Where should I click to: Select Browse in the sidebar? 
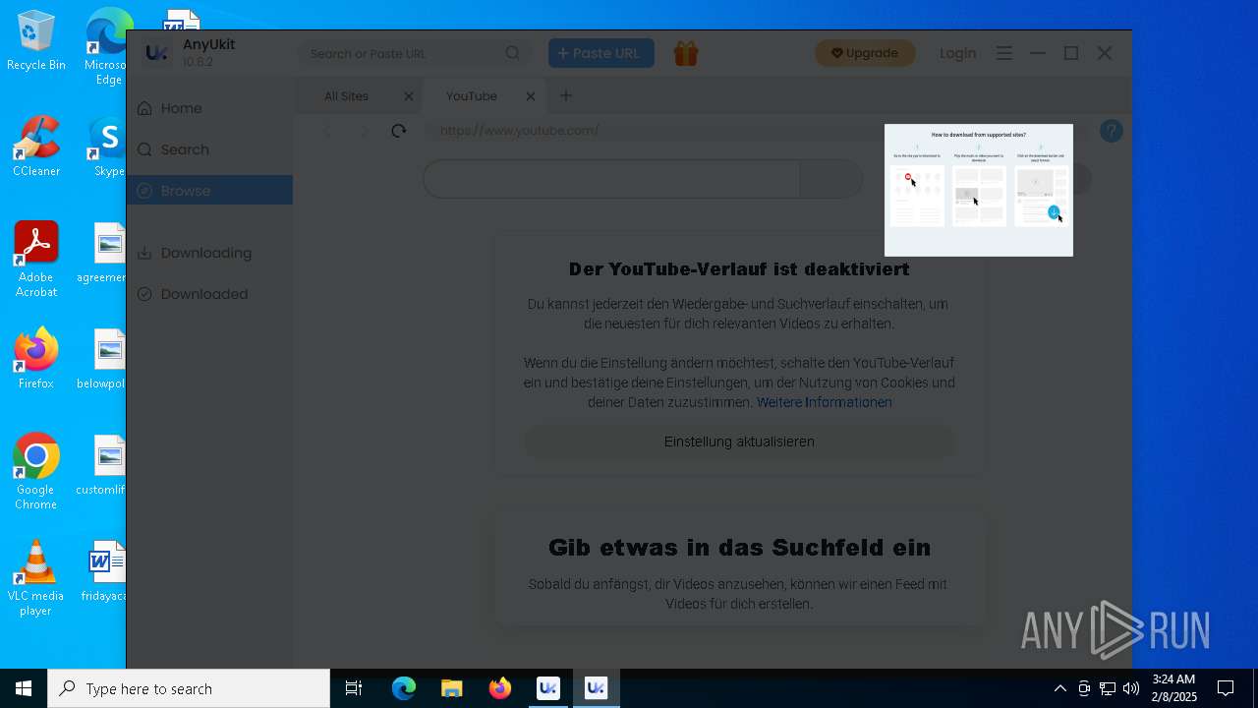[x=209, y=191]
